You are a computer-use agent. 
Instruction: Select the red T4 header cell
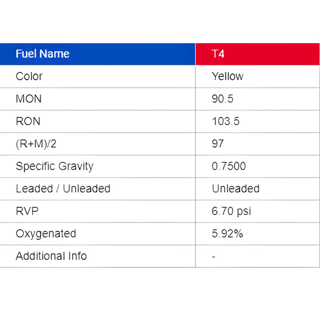click(258, 54)
